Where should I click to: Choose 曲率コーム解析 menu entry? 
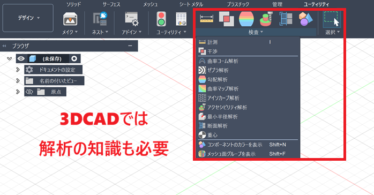[248, 61]
